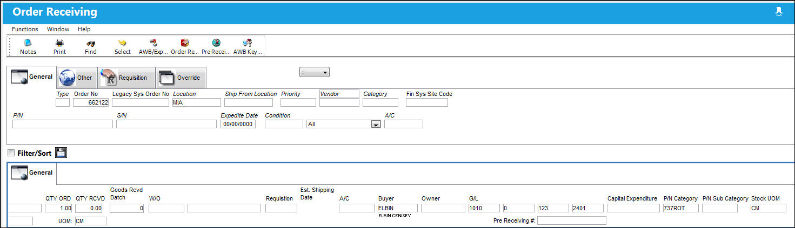Switch to the Other tab
The height and width of the screenshot is (228, 795).
click(77, 78)
